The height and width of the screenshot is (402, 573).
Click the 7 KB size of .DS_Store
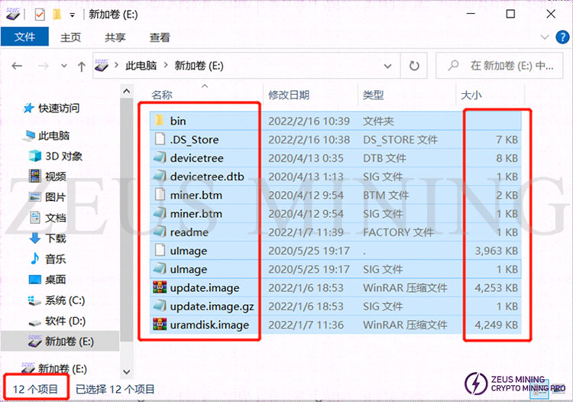507,140
